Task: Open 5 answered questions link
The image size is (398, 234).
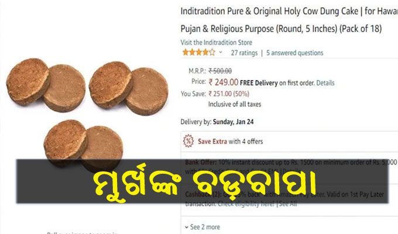Action: click(x=294, y=53)
